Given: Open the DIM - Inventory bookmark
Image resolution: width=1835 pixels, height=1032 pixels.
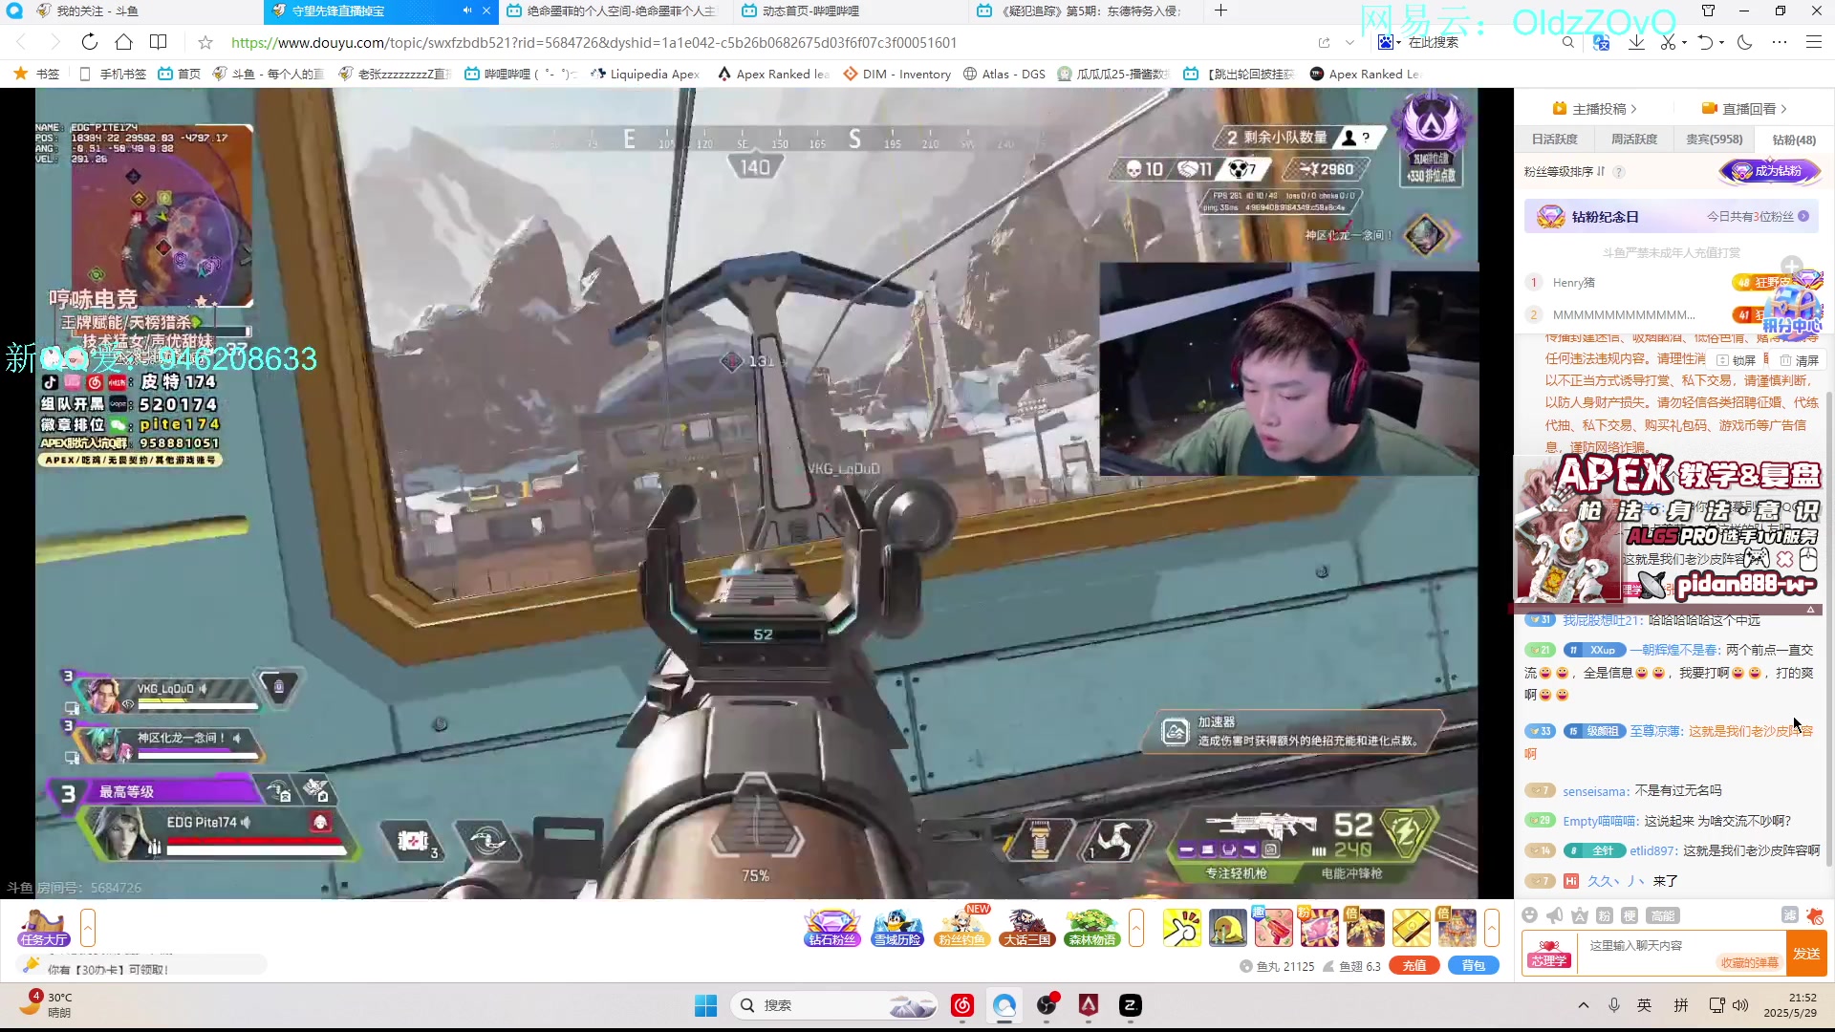Looking at the screenshot, I should click(896, 74).
